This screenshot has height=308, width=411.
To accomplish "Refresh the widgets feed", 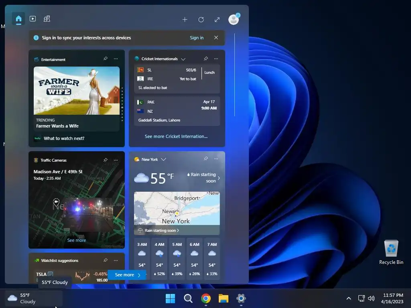I will click(201, 20).
